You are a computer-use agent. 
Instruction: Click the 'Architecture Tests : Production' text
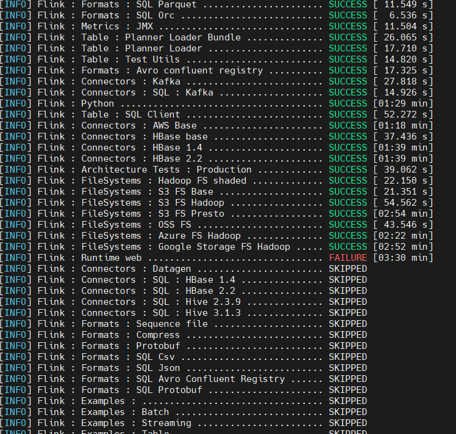point(166,170)
